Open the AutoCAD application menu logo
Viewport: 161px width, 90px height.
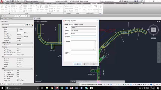click(2, 2)
